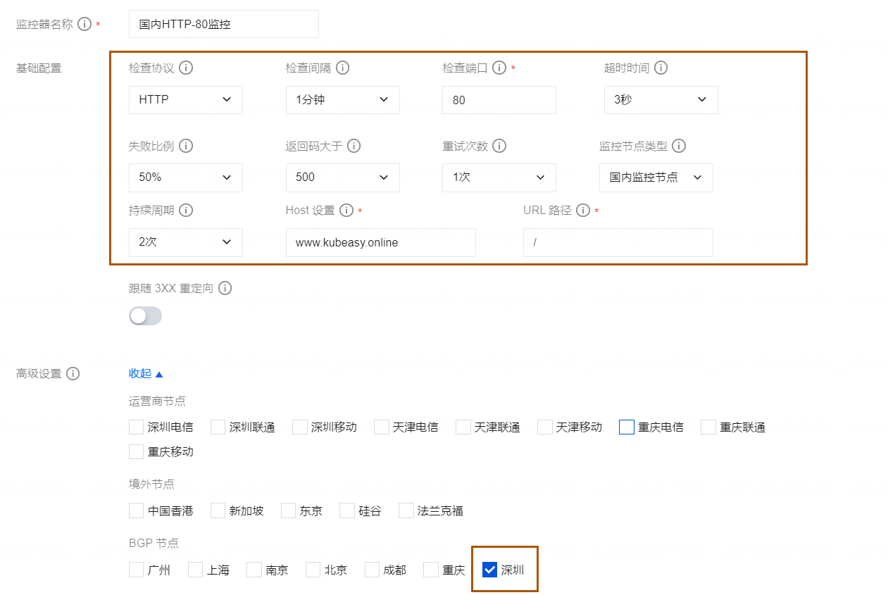The image size is (888, 595).
Task: Click the 监控器名称 input field
Action: tap(224, 24)
